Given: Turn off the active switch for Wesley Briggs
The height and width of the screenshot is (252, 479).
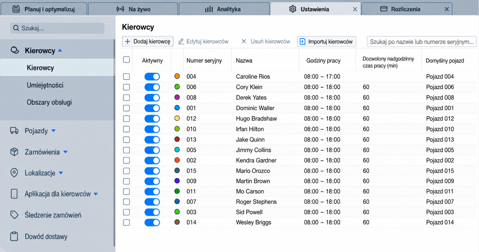Looking at the screenshot, I should click(152, 222).
